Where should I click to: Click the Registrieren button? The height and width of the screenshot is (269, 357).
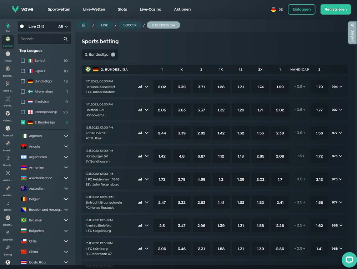pos(336,9)
